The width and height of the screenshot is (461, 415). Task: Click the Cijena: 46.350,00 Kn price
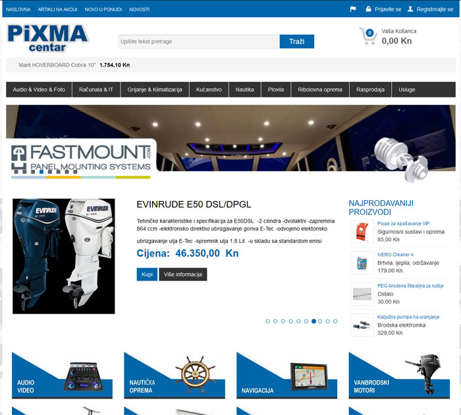(188, 254)
